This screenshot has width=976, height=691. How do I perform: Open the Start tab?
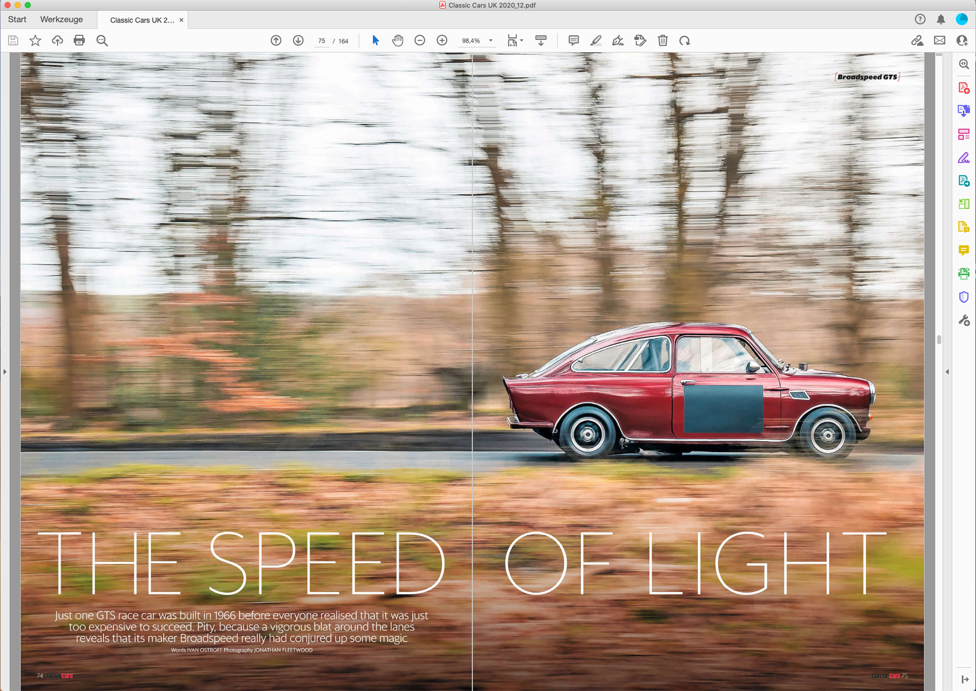(17, 20)
